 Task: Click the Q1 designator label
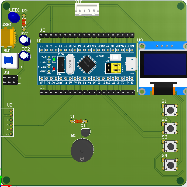83,126
